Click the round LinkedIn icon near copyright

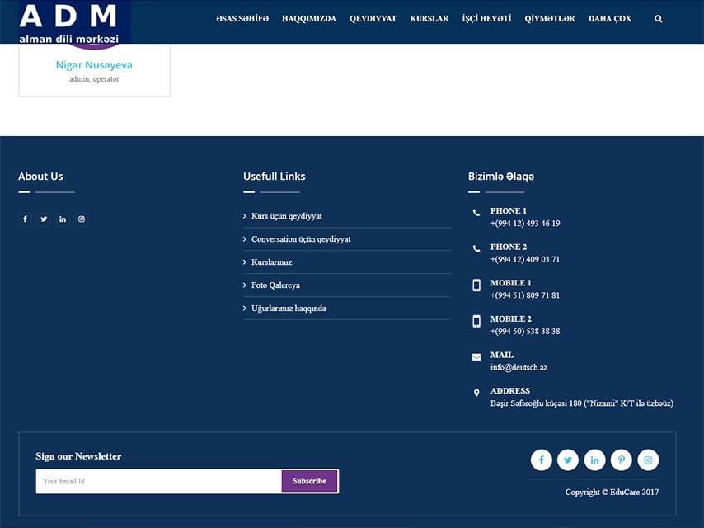594,460
